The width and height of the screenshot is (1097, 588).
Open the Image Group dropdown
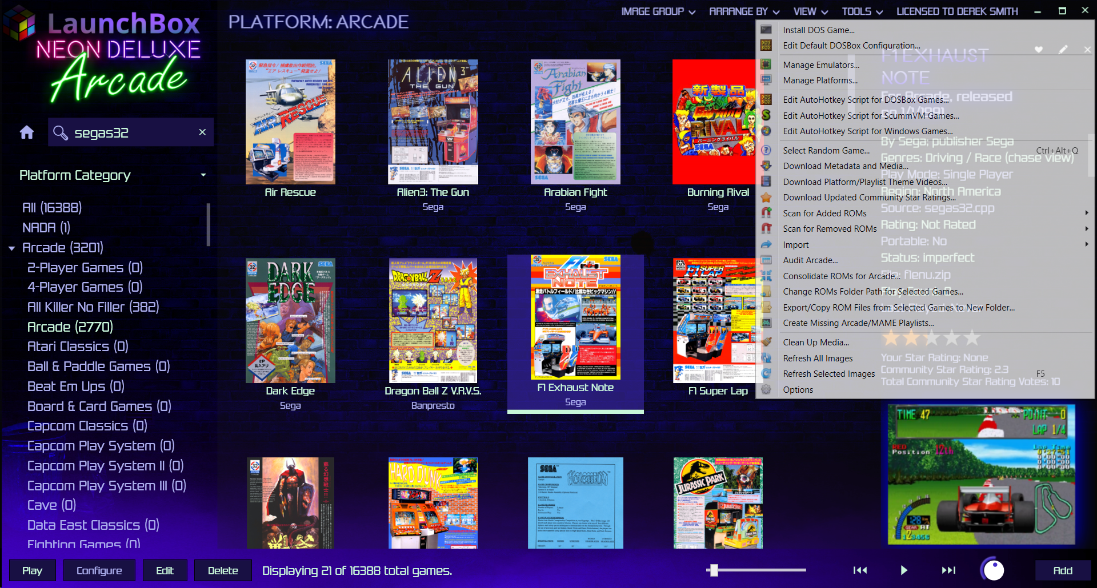(658, 11)
